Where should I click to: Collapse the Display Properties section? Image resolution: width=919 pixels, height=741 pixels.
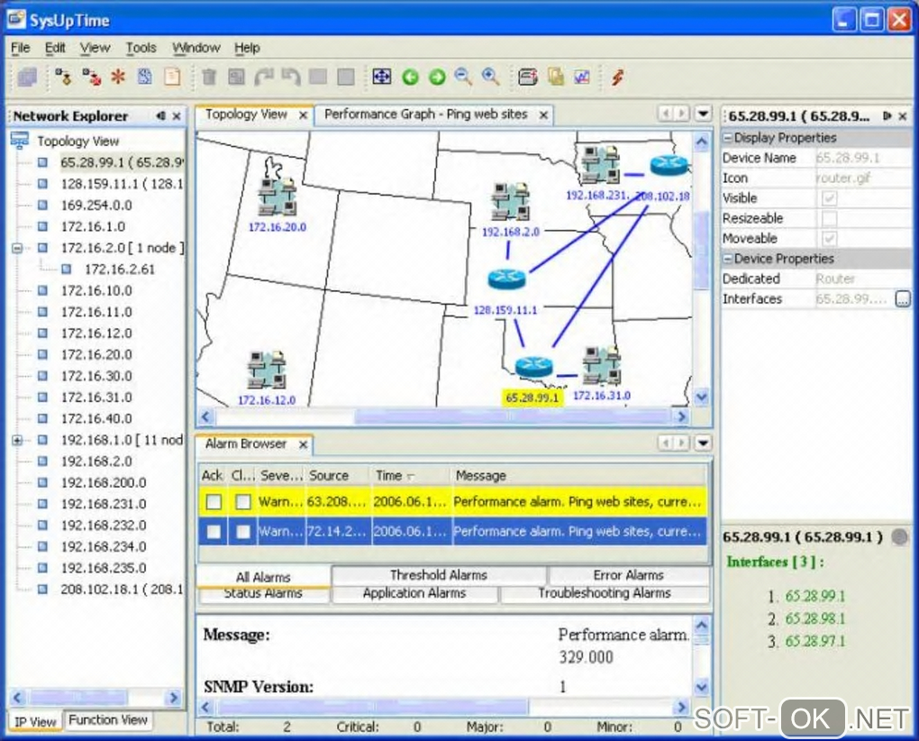[x=727, y=138]
